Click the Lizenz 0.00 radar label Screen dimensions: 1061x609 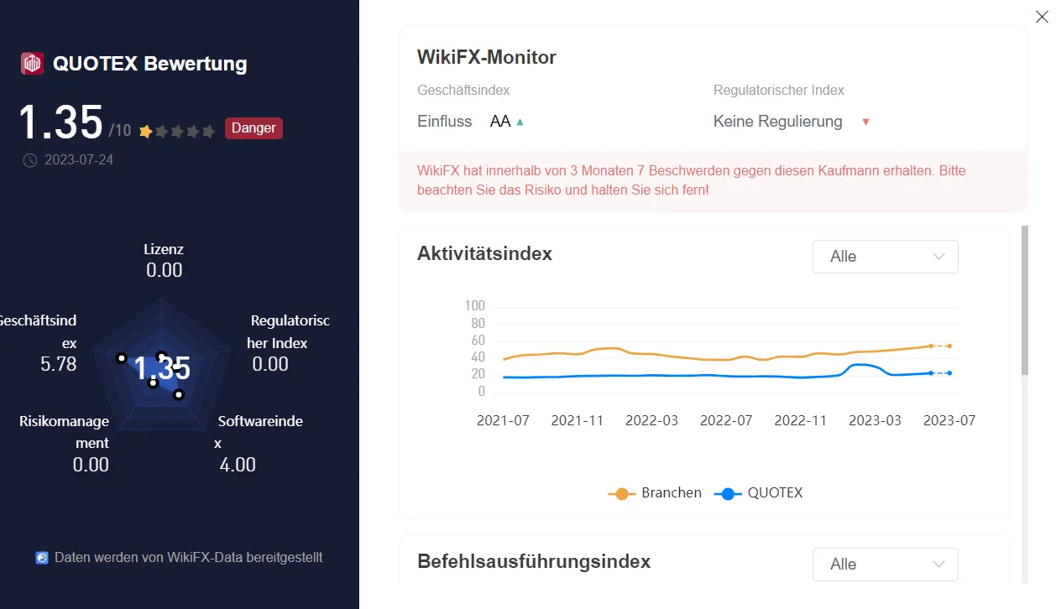[164, 260]
